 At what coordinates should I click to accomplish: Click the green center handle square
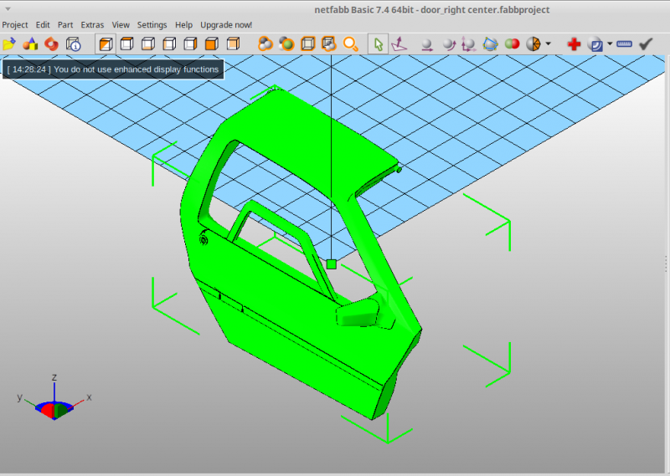[331, 264]
